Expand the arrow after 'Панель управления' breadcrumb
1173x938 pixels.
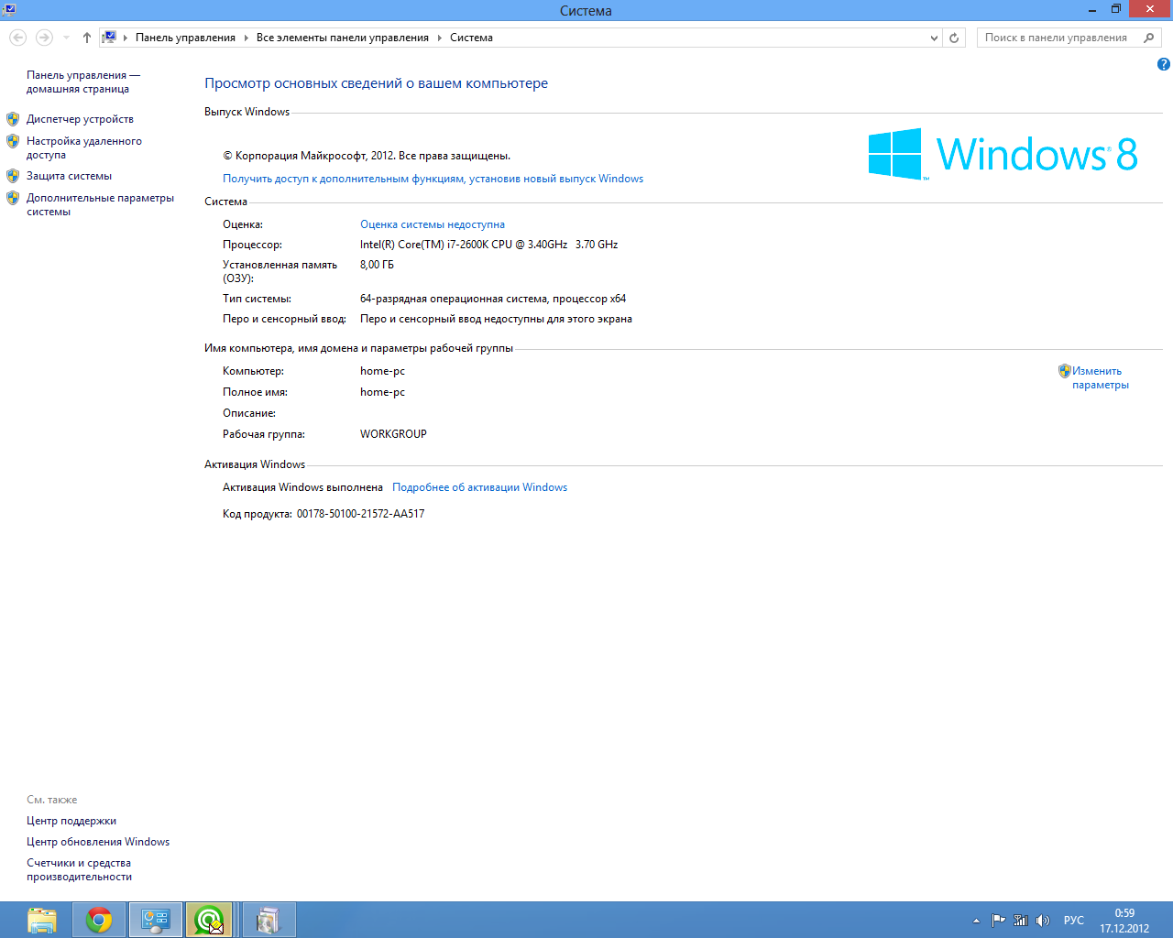[x=246, y=38]
